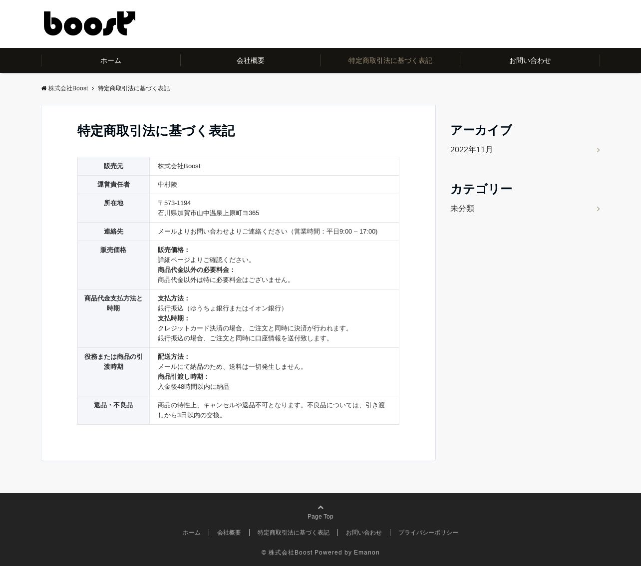Click the text 入金後48時間以内に納品
641x566 pixels.
pyautogui.click(x=194, y=387)
